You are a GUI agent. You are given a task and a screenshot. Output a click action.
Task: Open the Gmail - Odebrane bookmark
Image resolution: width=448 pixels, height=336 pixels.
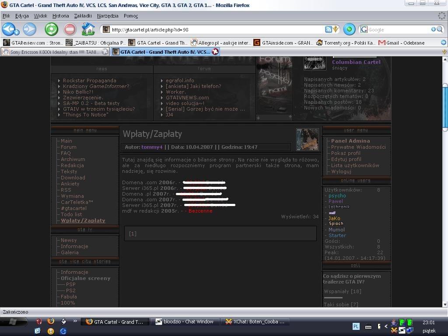pyautogui.click(x=402, y=43)
